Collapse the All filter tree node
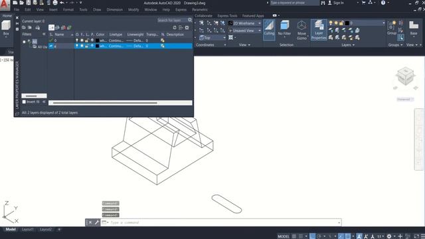This screenshot has height=239, width=425. point(25,42)
